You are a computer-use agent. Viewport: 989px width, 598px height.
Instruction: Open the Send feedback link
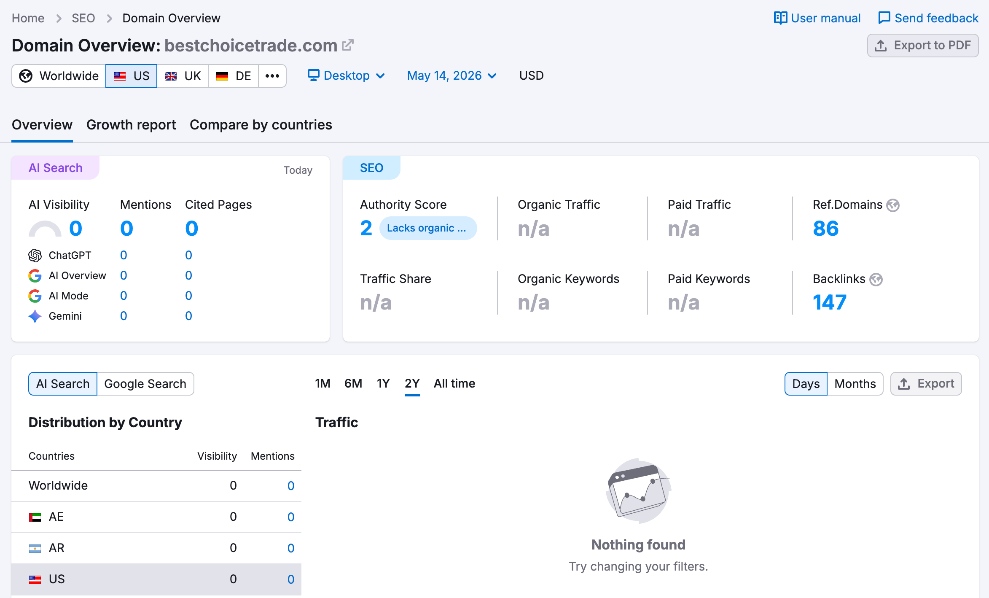click(x=928, y=18)
